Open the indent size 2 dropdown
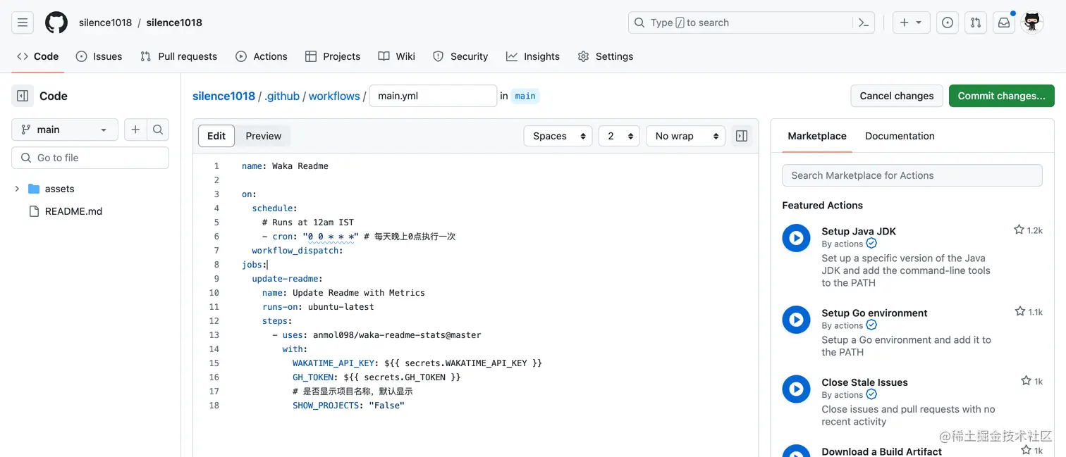 point(619,136)
